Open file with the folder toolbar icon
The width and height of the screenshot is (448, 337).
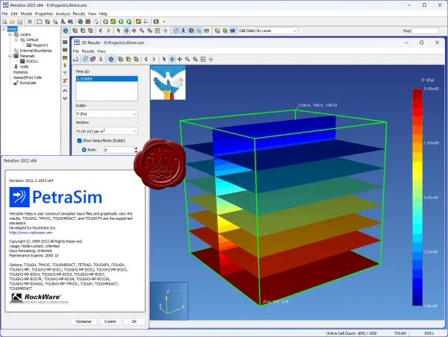pyautogui.click(x=12, y=22)
